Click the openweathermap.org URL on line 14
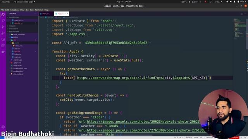The image size is (248, 139). [142, 78]
